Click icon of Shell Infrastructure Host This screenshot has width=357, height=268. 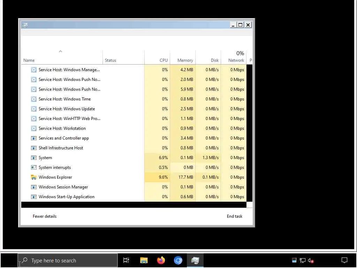(x=34, y=148)
